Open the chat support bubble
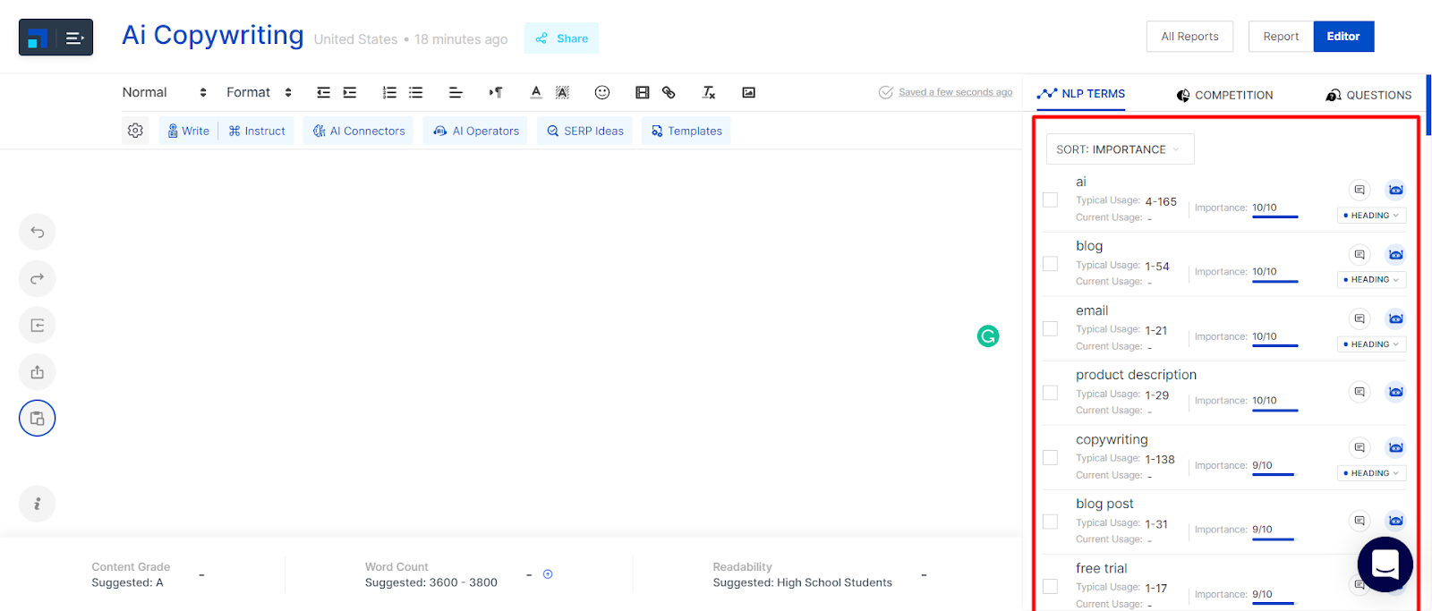This screenshot has width=1432, height=611. pyautogui.click(x=1385, y=564)
